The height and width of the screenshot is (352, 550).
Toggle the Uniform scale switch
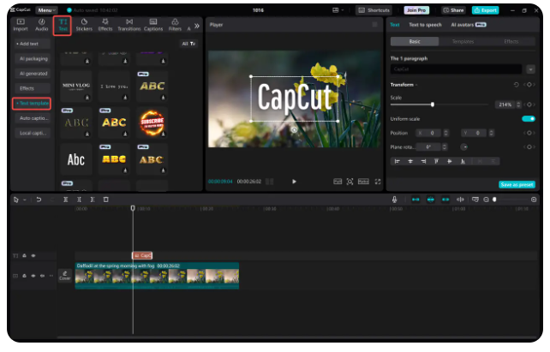(528, 119)
